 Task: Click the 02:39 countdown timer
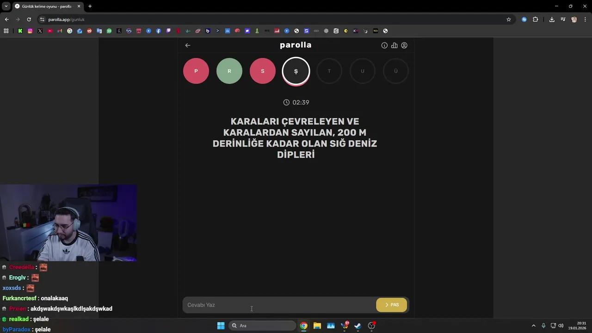click(x=296, y=103)
